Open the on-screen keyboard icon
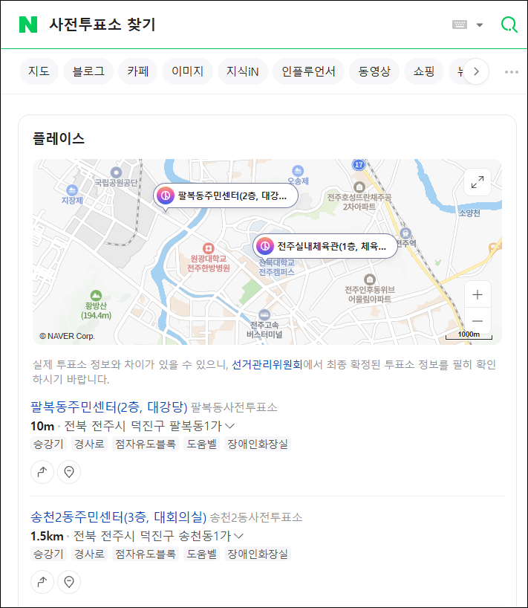The image size is (528, 608). pos(460,25)
